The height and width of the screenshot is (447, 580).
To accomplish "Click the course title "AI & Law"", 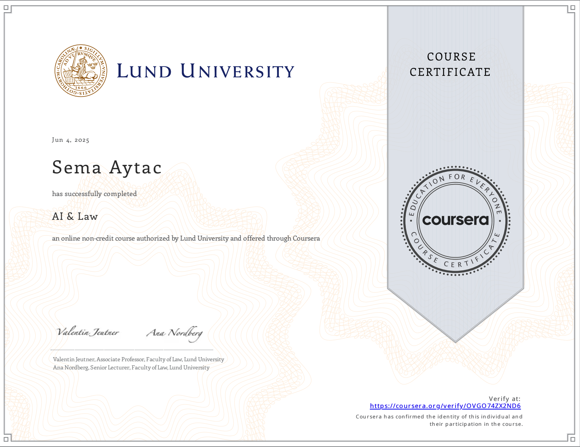I will (75, 216).
